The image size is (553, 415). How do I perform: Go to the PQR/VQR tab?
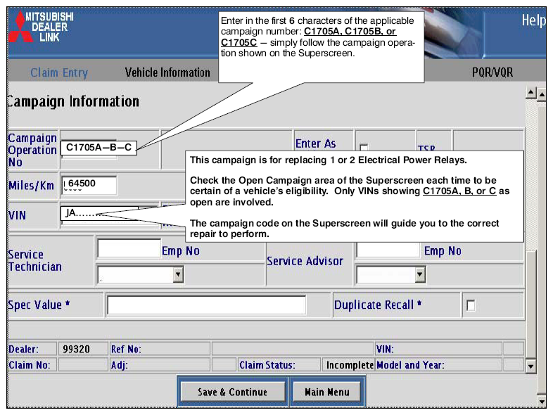[492, 72]
